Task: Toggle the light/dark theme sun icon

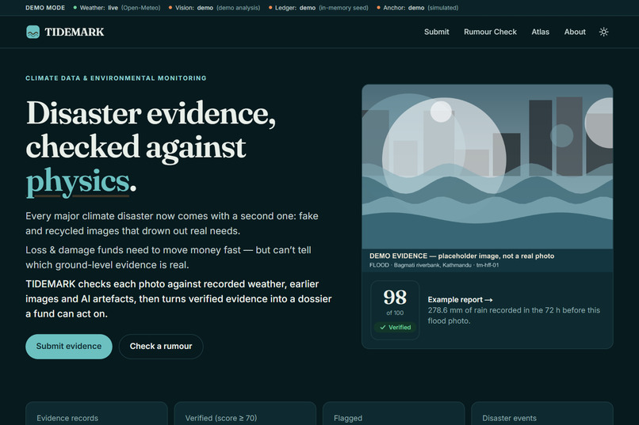Action: 603,32
